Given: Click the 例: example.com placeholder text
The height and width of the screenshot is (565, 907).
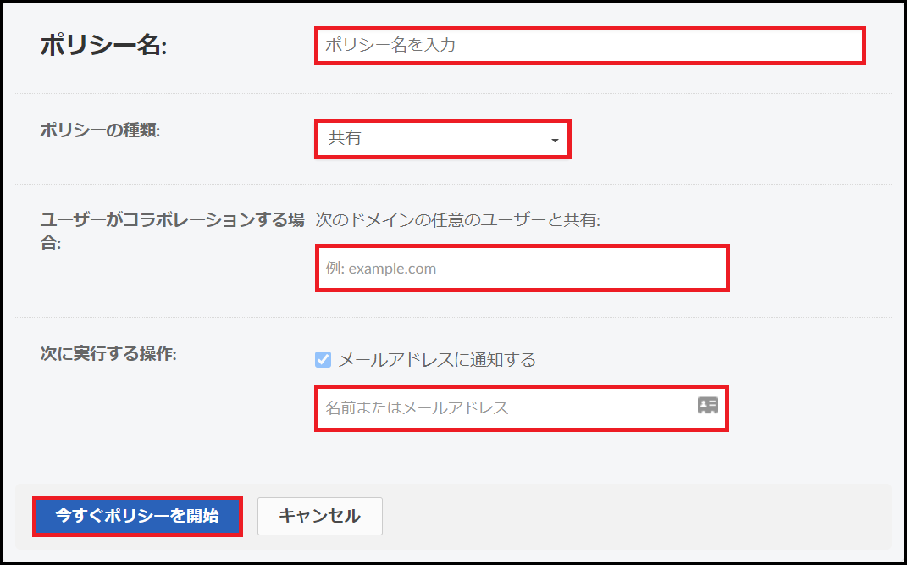Looking at the screenshot, I should click(x=380, y=269).
